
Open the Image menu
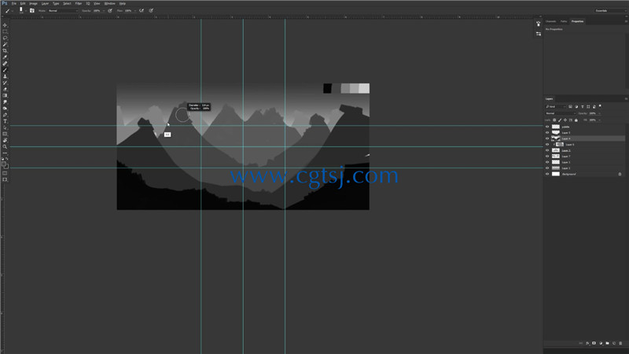(x=33, y=3)
